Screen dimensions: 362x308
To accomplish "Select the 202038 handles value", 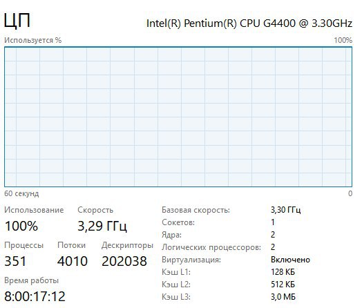I will pos(124,261).
